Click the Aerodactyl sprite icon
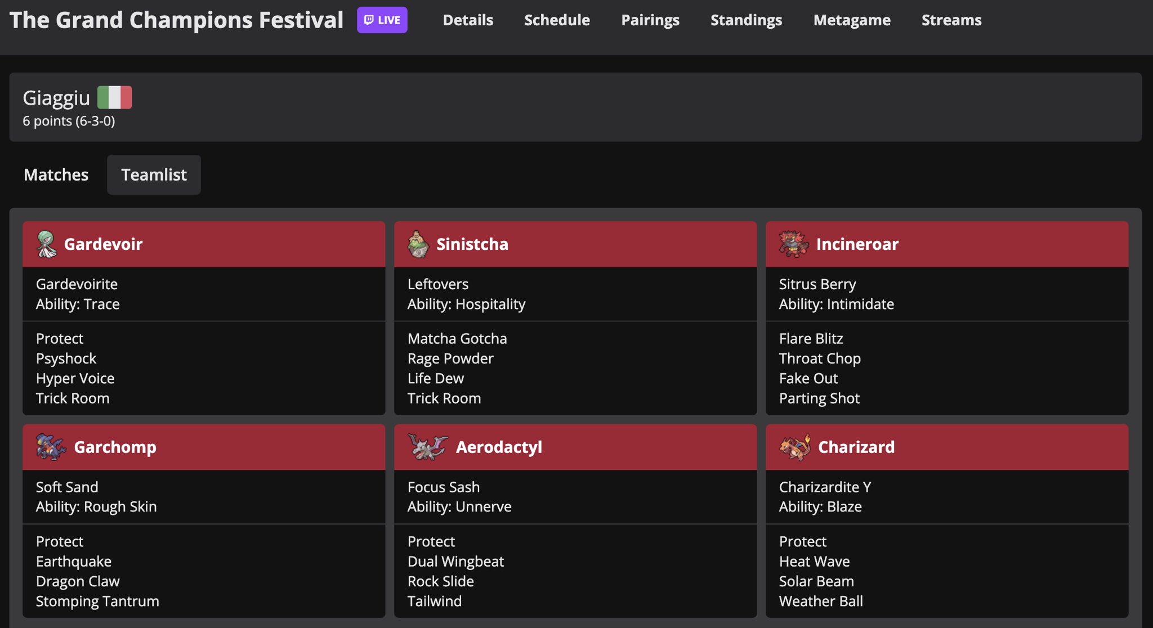 (x=428, y=447)
